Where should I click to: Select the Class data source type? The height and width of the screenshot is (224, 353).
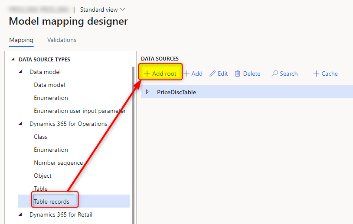point(41,137)
